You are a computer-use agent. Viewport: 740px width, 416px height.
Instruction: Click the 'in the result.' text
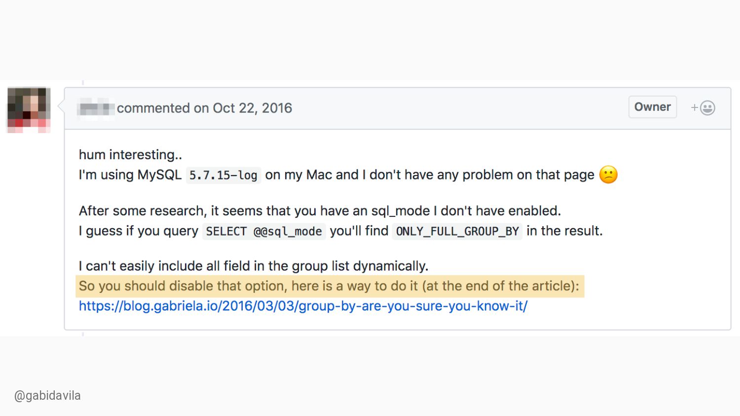click(564, 231)
